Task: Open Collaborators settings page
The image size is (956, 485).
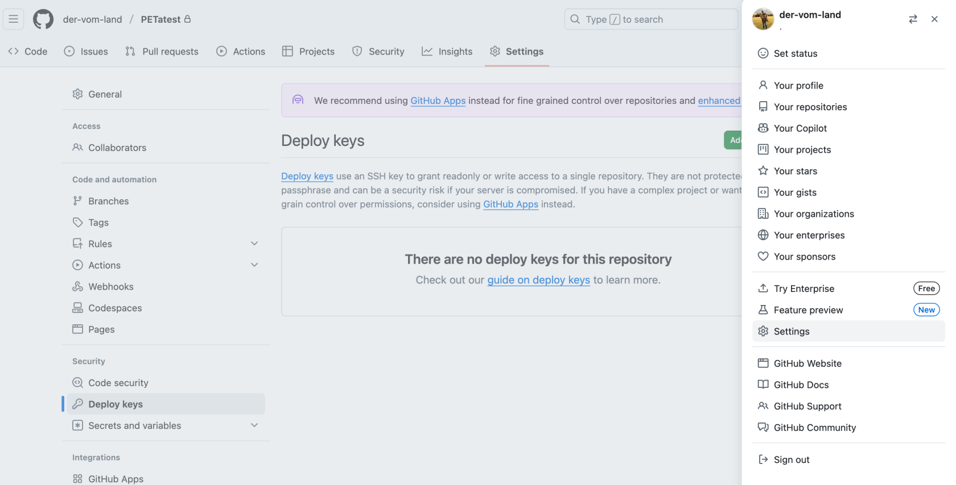Action: pos(166,148)
